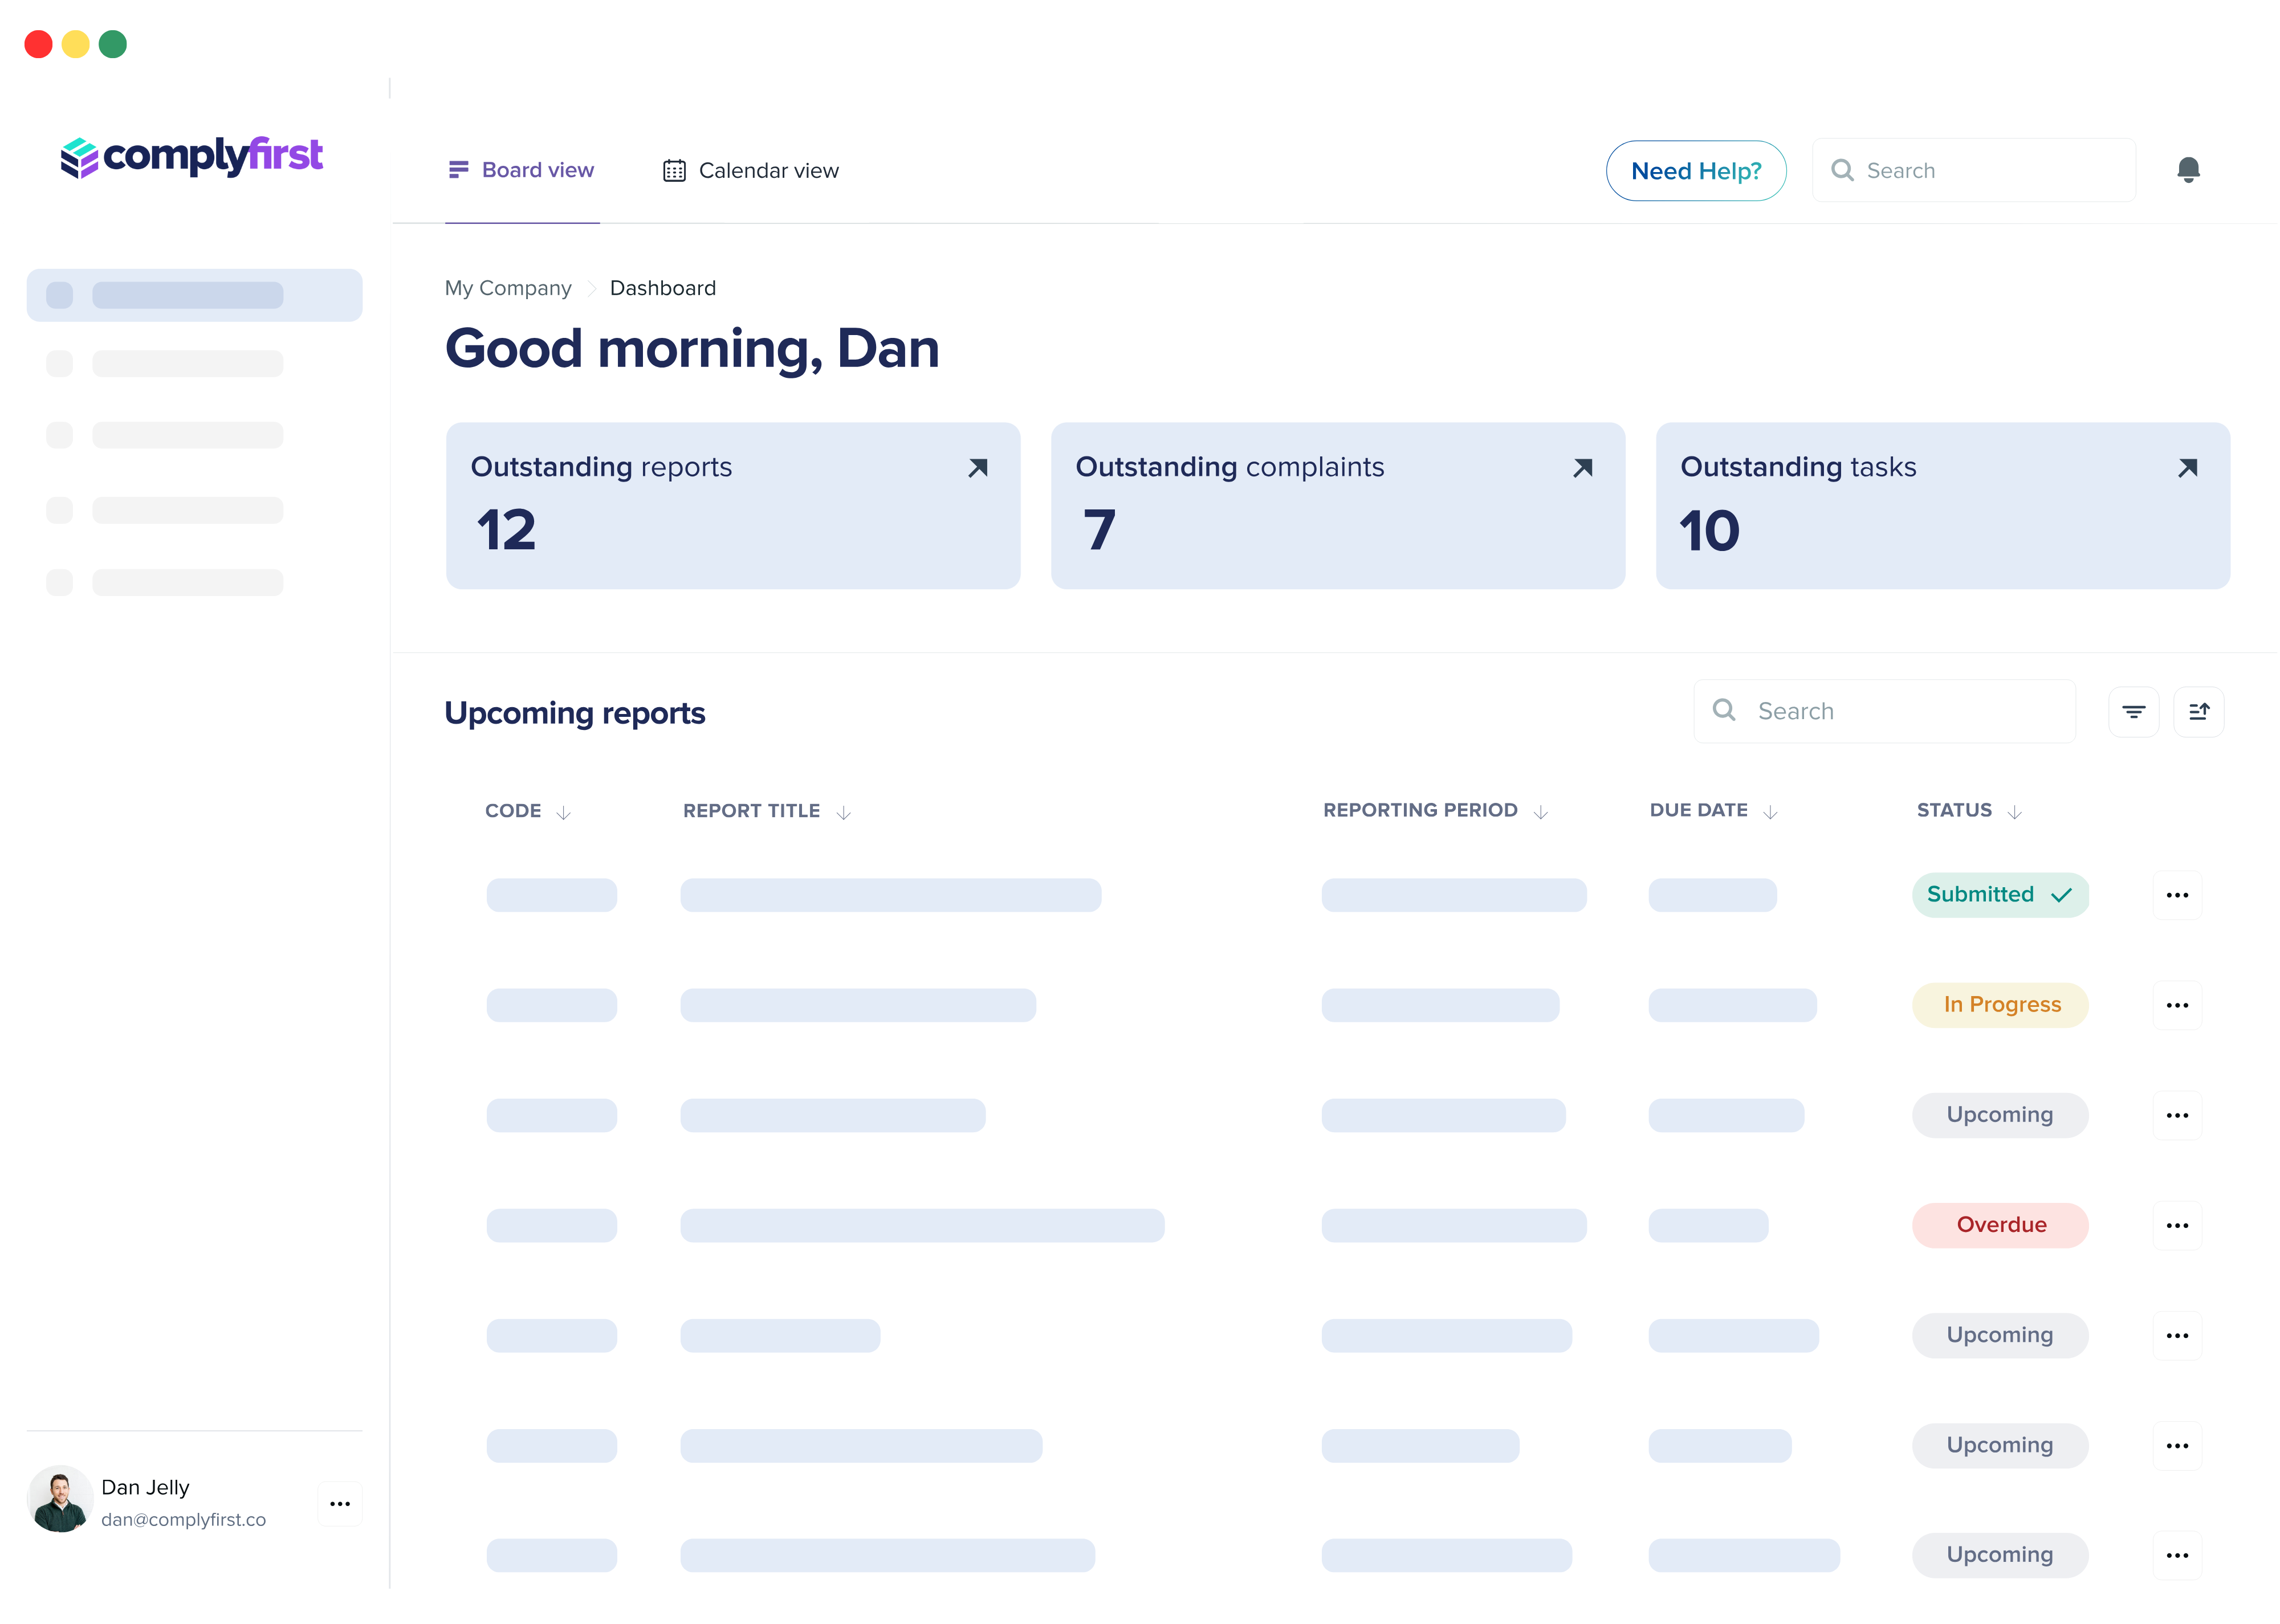Click the sort order icon button
The height and width of the screenshot is (1624, 2280).
point(2198,712)
